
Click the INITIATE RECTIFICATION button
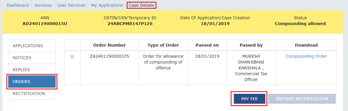[302, 99]
